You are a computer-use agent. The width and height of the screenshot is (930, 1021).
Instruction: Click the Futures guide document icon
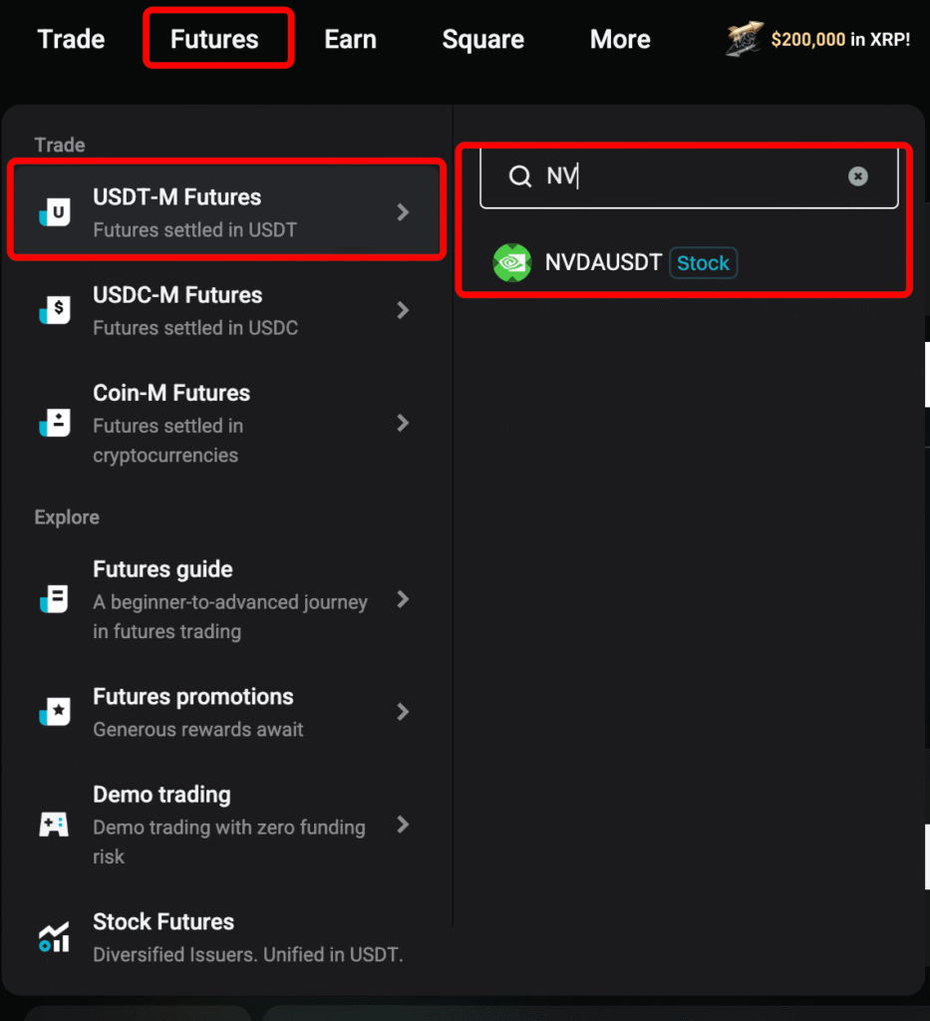pos(55,599)
